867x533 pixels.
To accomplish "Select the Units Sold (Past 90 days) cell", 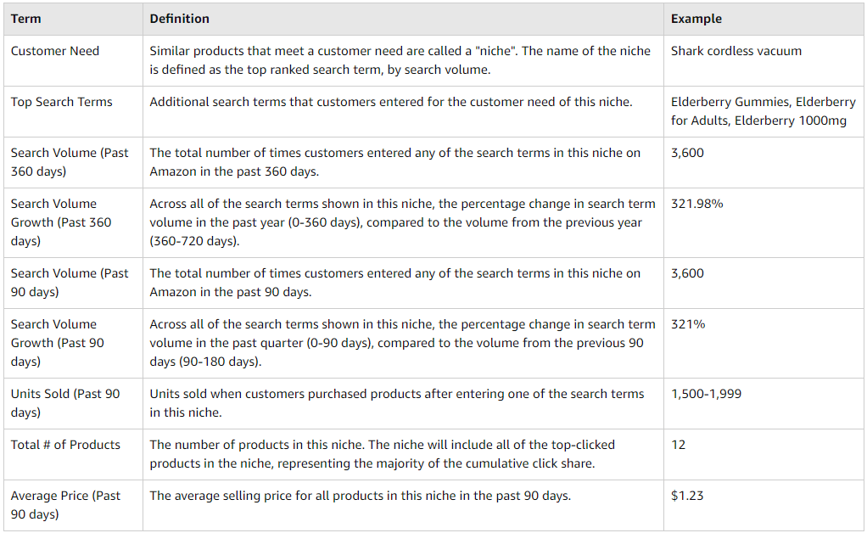I will [73, 404].
